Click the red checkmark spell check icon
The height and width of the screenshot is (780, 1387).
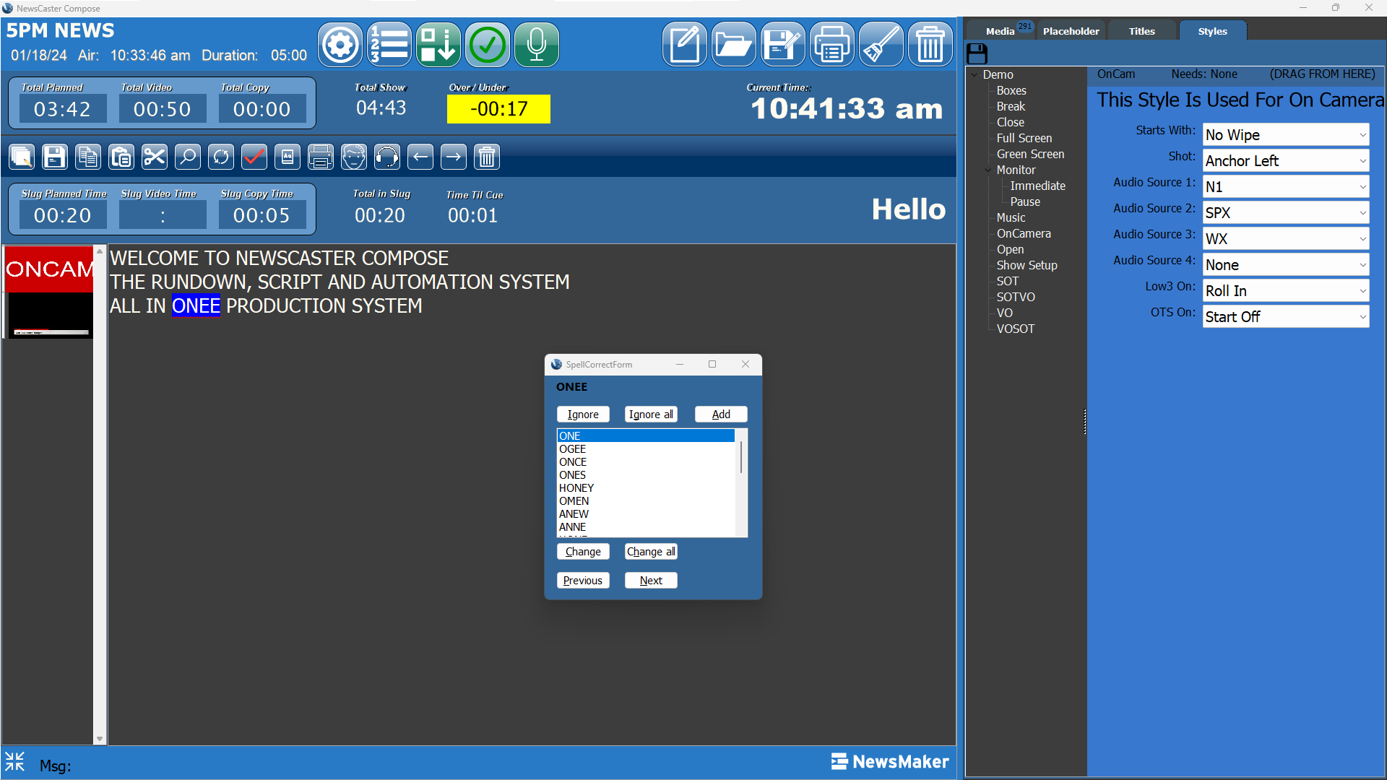click(x=254, y=157)
